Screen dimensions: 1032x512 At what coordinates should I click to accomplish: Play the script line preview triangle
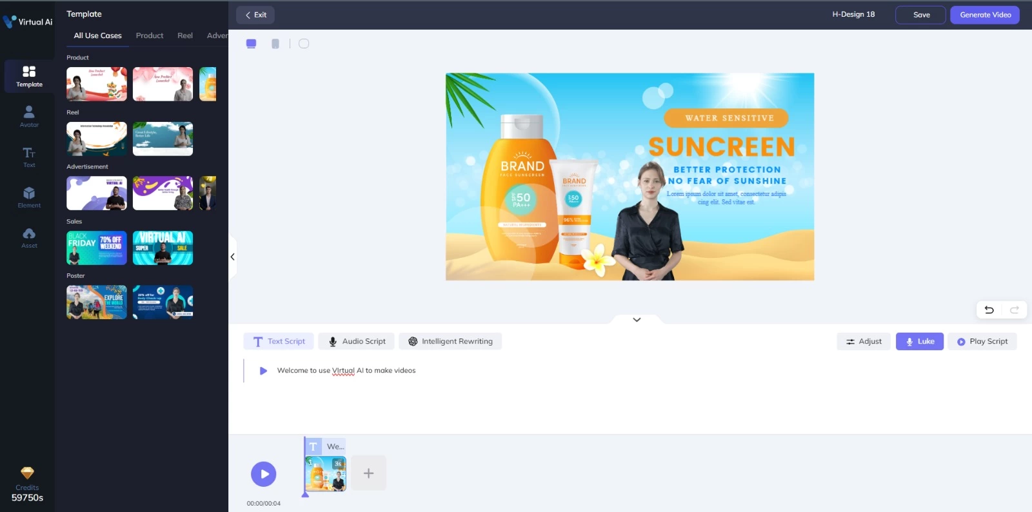click(x=263, y=371)
